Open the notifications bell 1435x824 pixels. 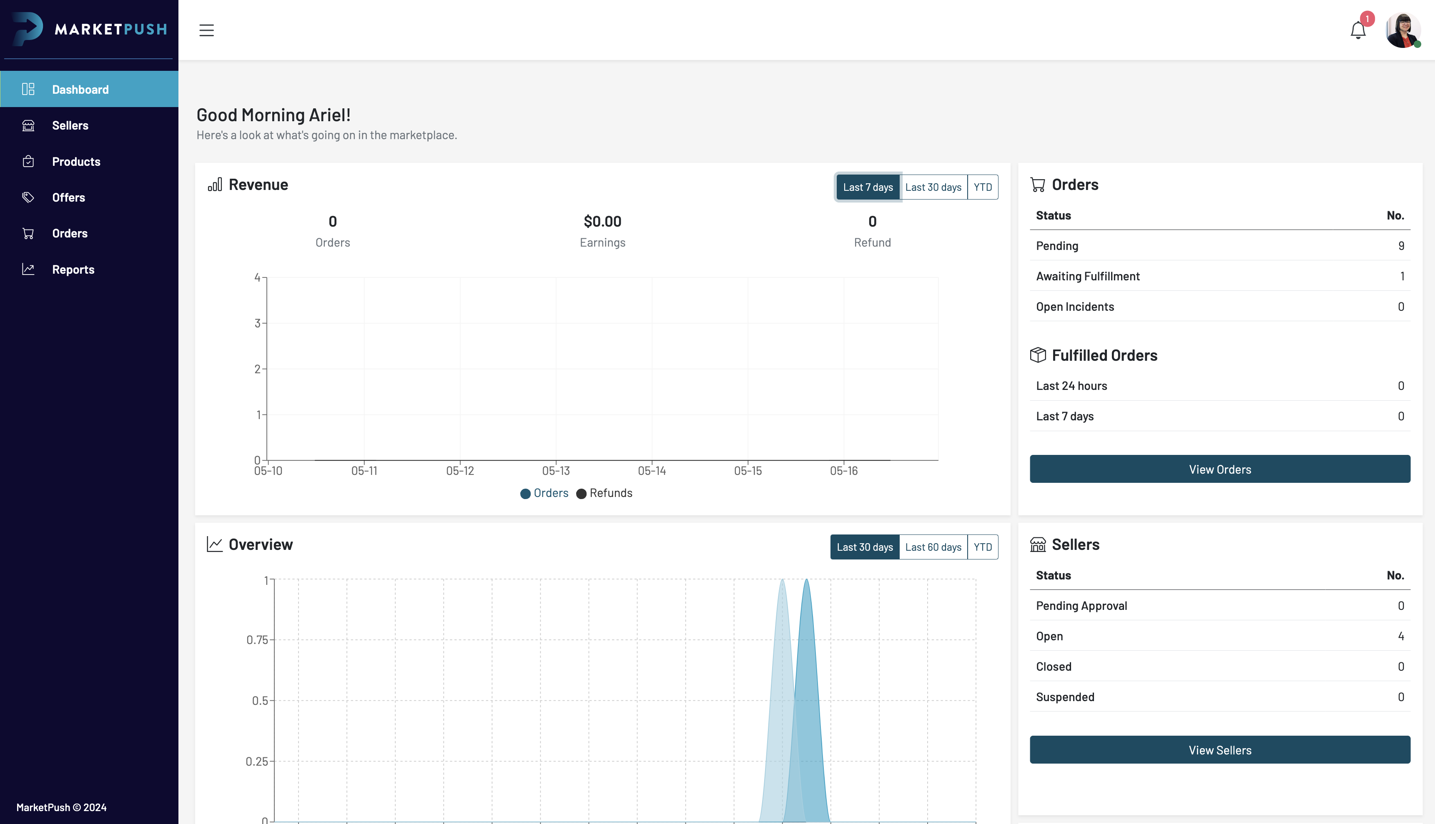pyautogui.click(x=1357, y=30)
